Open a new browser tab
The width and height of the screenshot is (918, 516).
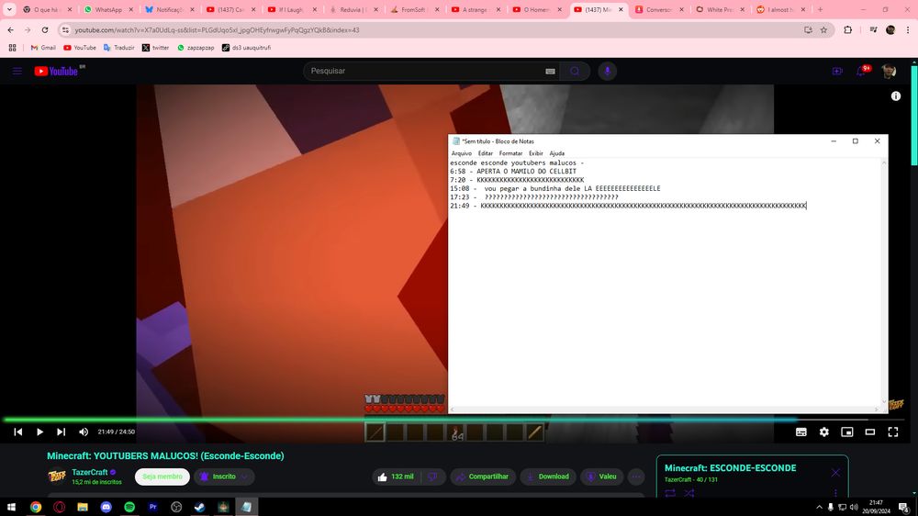(820, 9)
